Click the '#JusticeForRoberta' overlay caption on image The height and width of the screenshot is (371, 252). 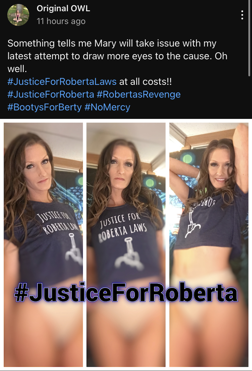click(126, 293)
